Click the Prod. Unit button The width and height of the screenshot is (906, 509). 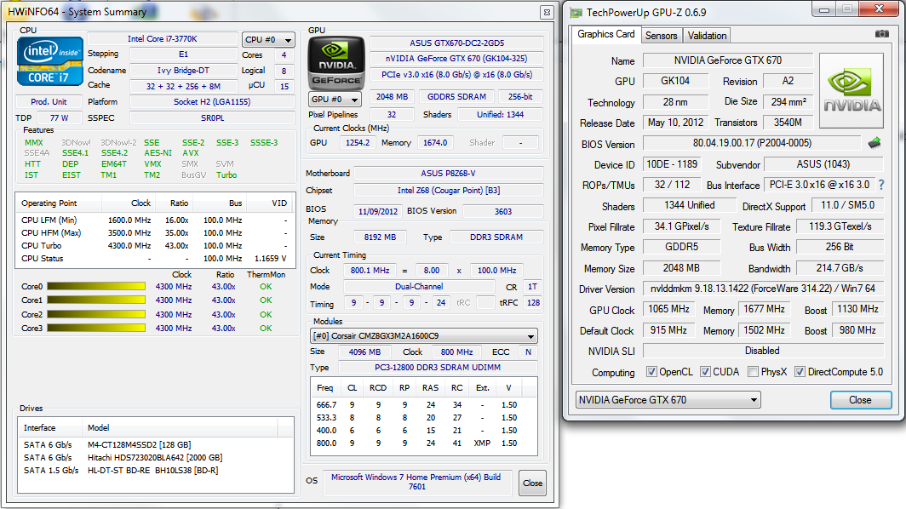(49, 101)
